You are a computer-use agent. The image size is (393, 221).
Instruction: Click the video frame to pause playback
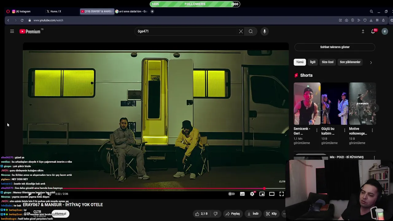coord(156,117)
